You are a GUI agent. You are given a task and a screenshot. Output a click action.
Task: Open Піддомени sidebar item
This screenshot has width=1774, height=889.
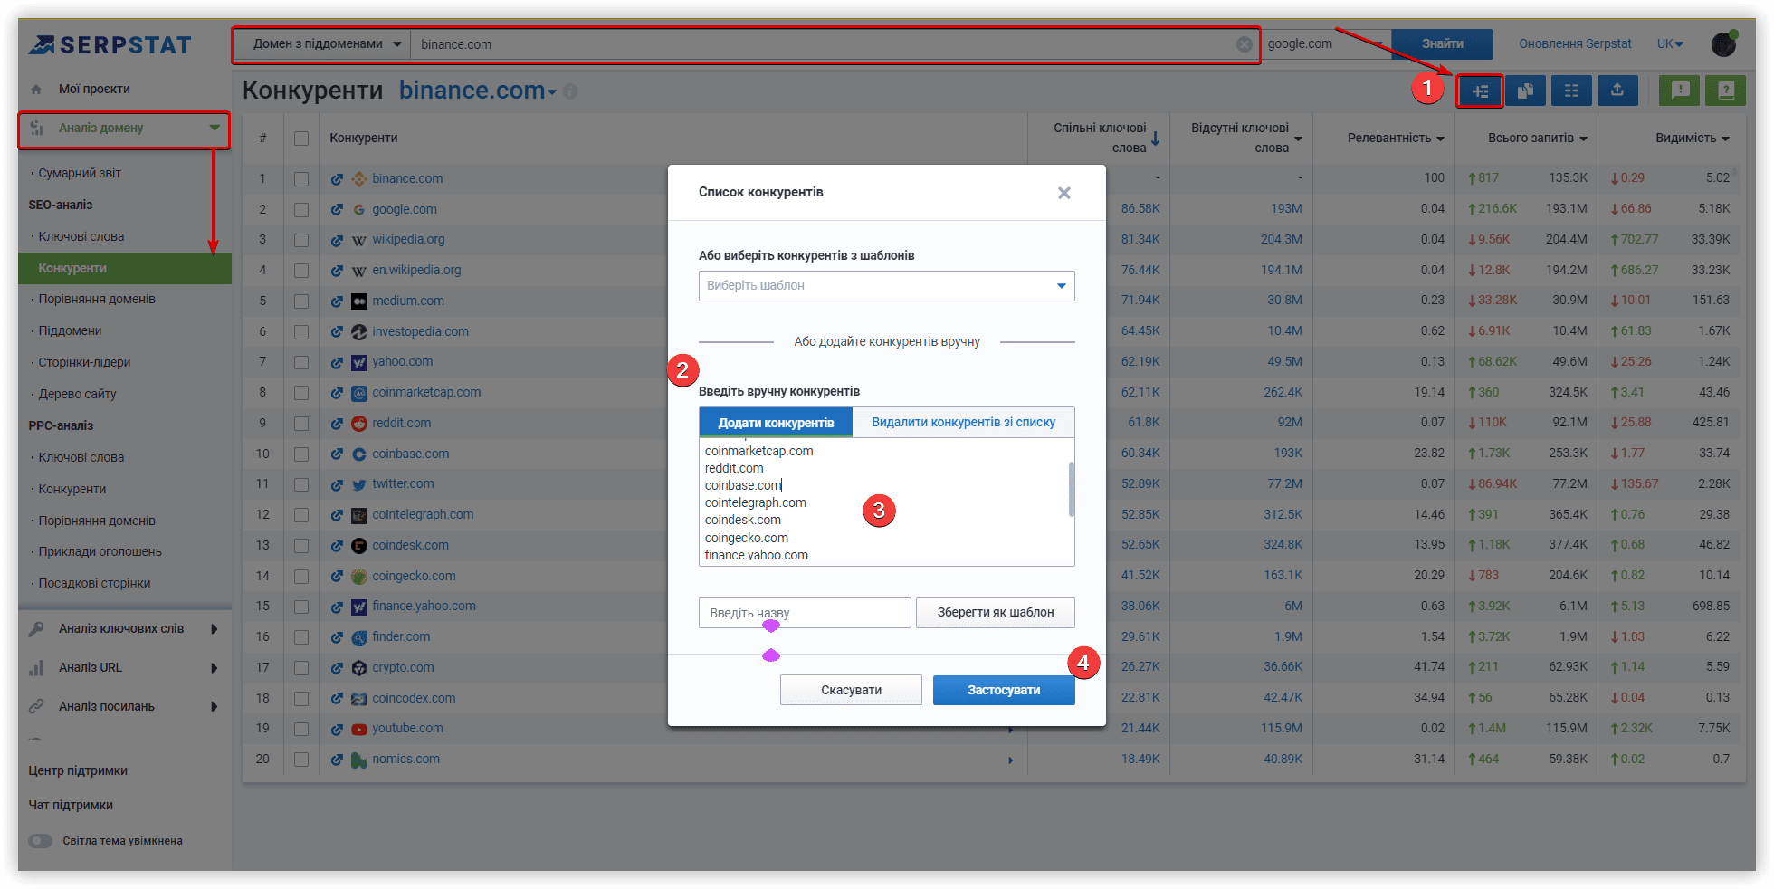[x=70, y=331]
